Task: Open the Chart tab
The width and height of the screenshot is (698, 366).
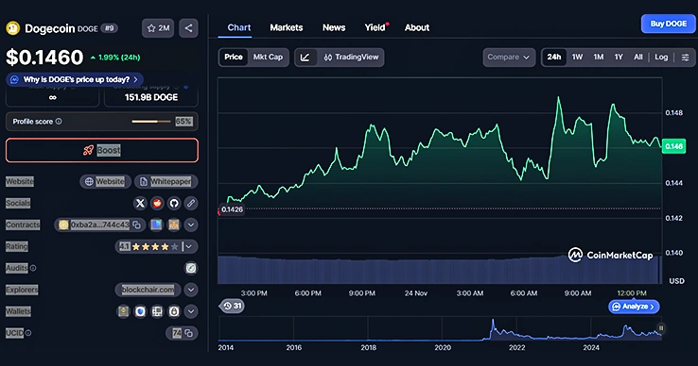Action: [x=239, y=27]
